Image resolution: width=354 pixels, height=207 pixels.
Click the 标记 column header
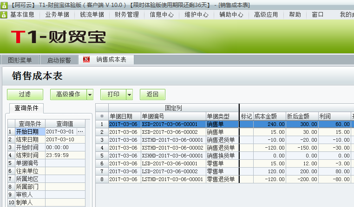point(246,116)
